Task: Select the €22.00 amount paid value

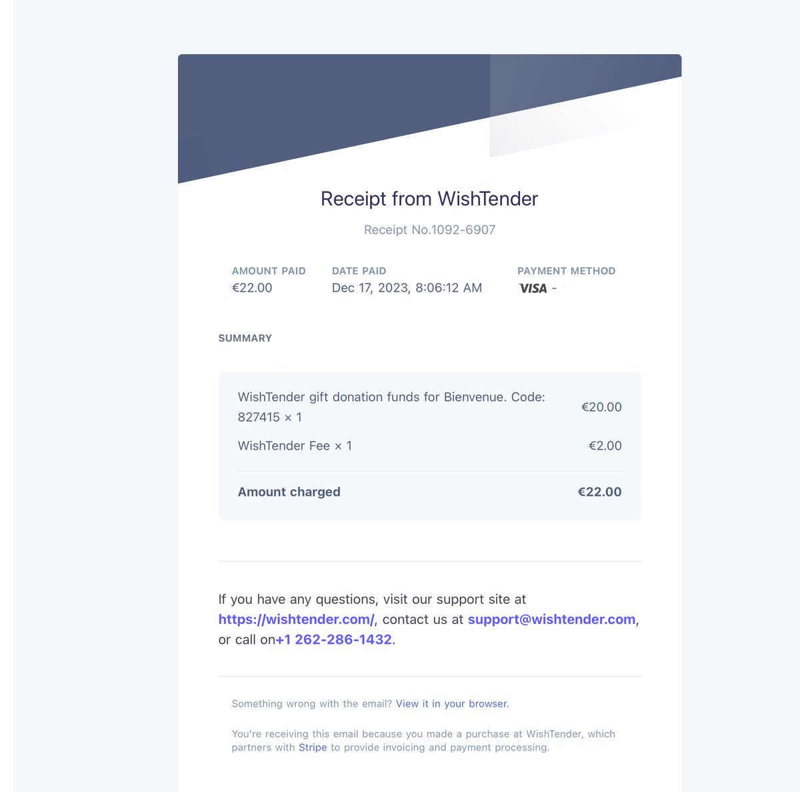Action: 252,288
